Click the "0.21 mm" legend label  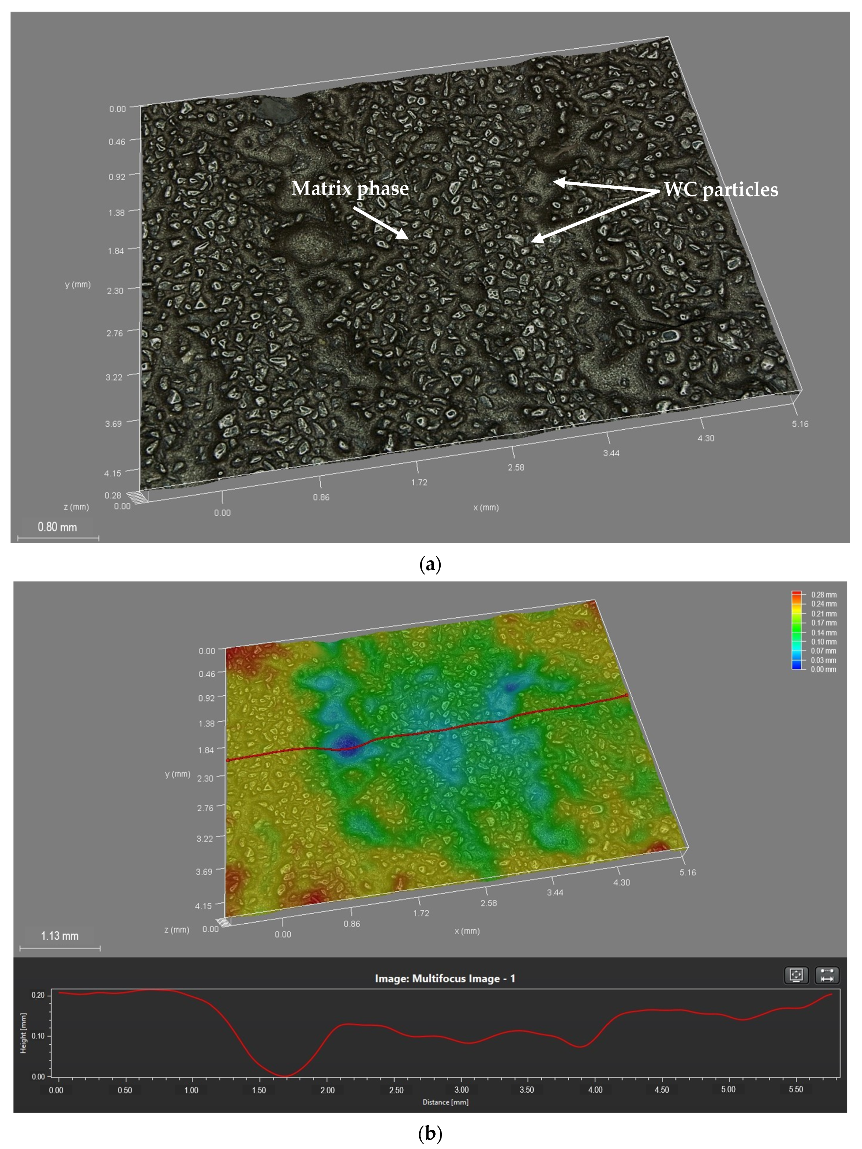(x=823, y=614)
